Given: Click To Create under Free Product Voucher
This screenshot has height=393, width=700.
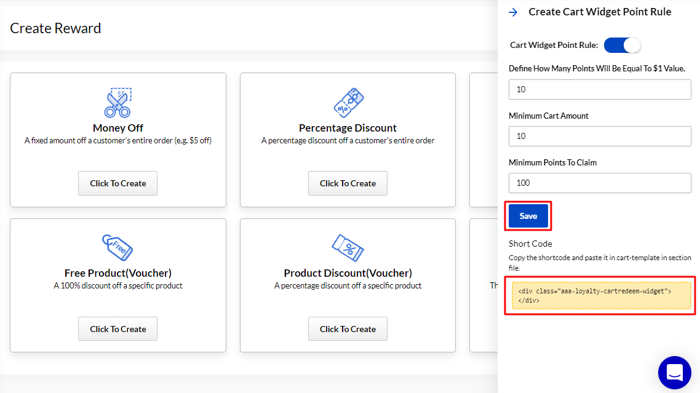Looking at the screenshot, I should coord(117,328).
